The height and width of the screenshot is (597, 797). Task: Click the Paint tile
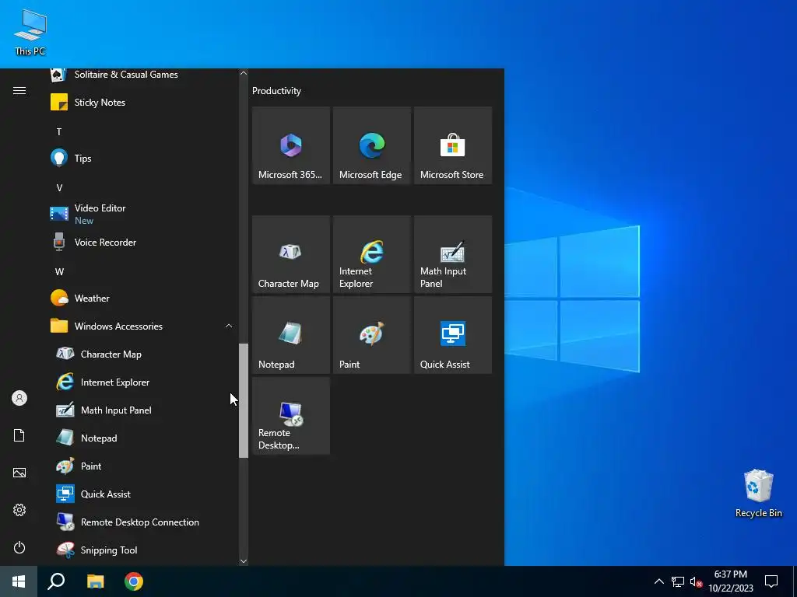(372, 335)
